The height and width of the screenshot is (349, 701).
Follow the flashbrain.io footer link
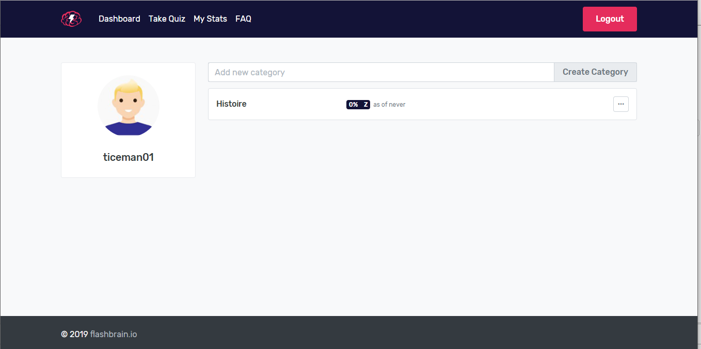click(x=114, y=334)
